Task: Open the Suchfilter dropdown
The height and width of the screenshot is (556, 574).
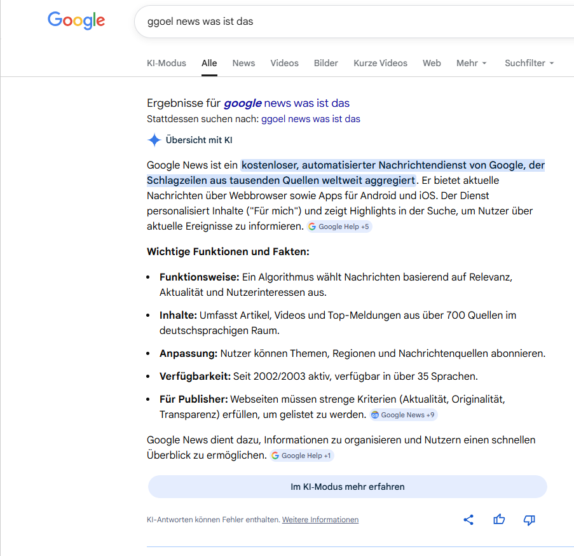Action: coord(529,63)
